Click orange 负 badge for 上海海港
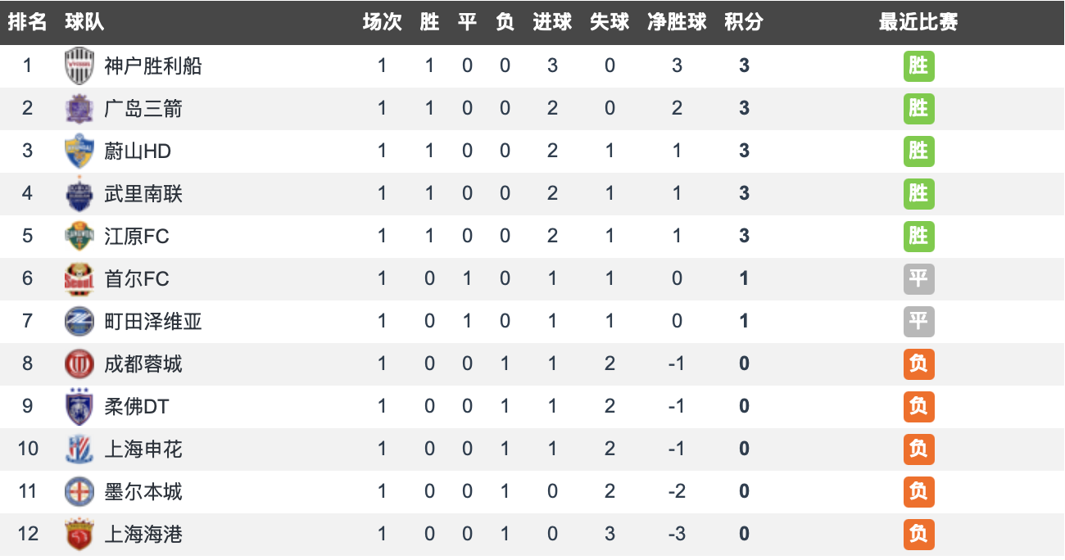Image resolution: width=1065 pixels, height=560 pixels. click(918, 535)
